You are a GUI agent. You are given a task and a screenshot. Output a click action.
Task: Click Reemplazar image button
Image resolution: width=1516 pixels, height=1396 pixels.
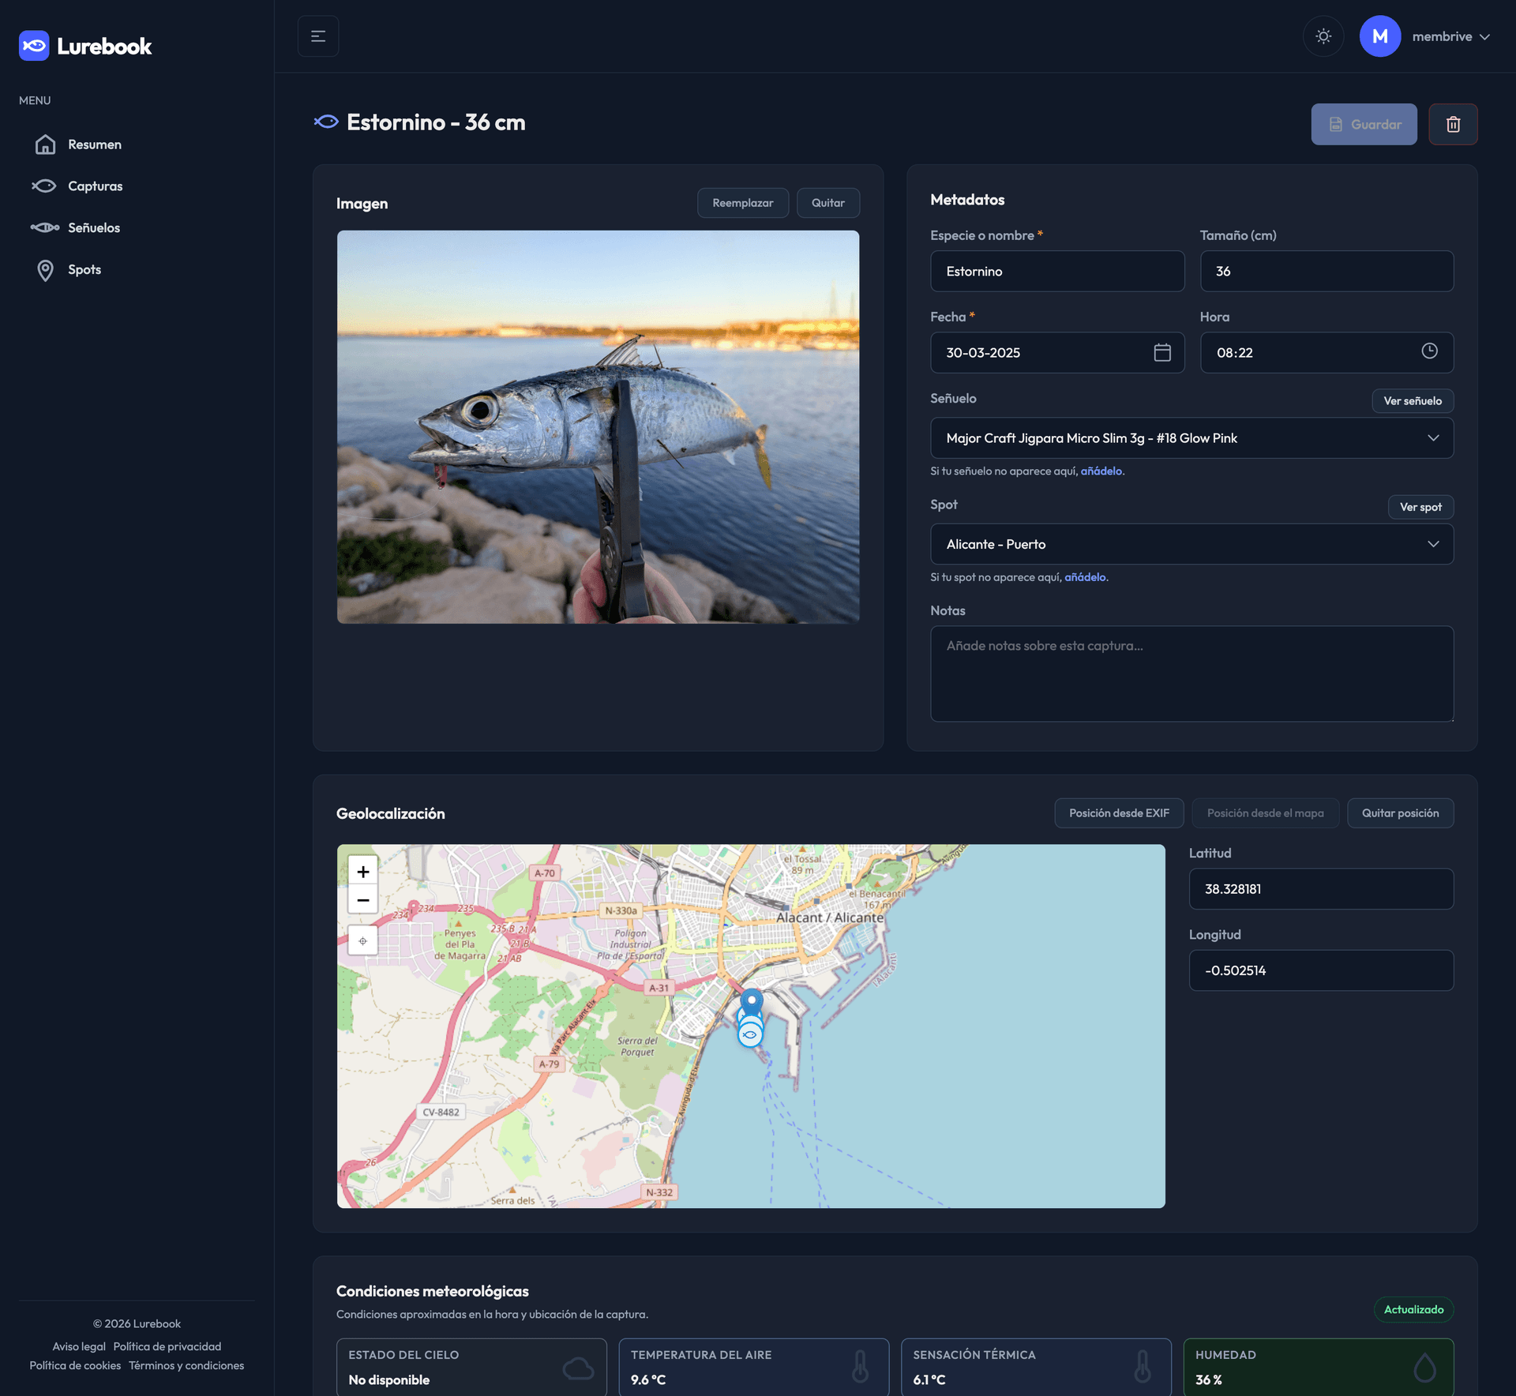[742, 203]
